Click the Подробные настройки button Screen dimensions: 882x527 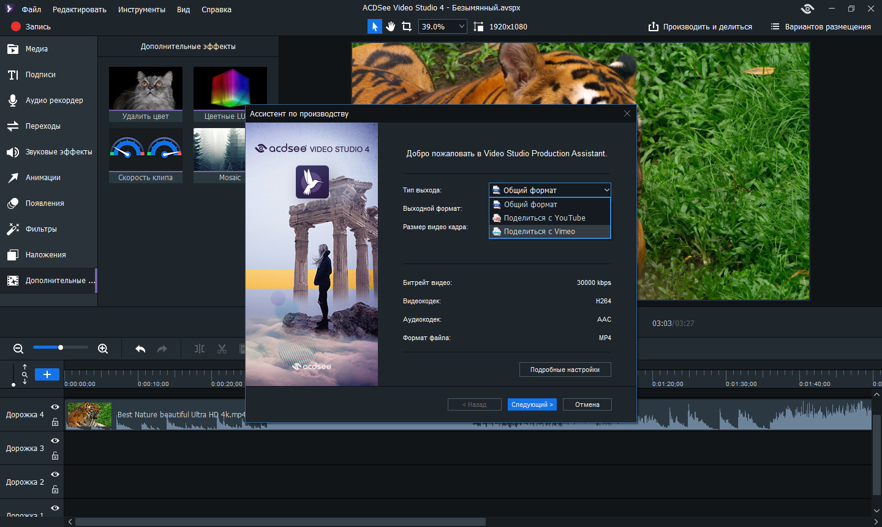565,370
